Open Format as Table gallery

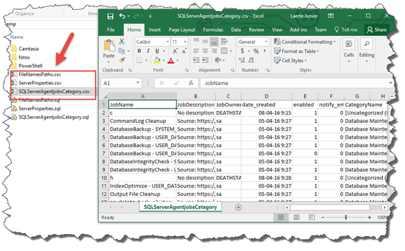point(297,51)
